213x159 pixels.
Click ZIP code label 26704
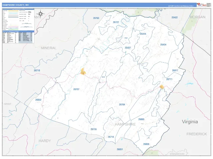[122, 105]
